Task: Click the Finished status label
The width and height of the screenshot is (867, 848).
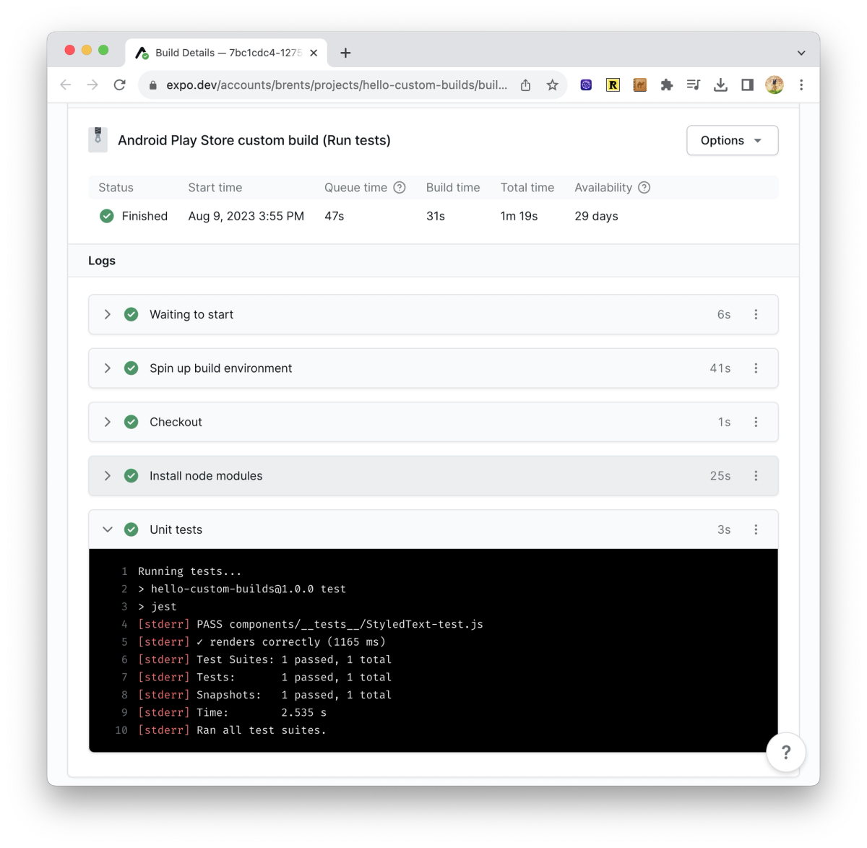Action: point(144,216)
